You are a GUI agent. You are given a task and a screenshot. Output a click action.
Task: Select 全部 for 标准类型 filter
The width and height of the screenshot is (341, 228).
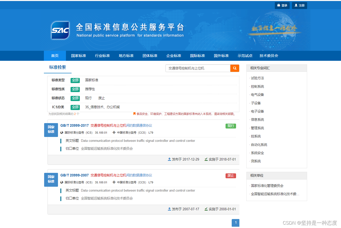click(x=75, y=80)
